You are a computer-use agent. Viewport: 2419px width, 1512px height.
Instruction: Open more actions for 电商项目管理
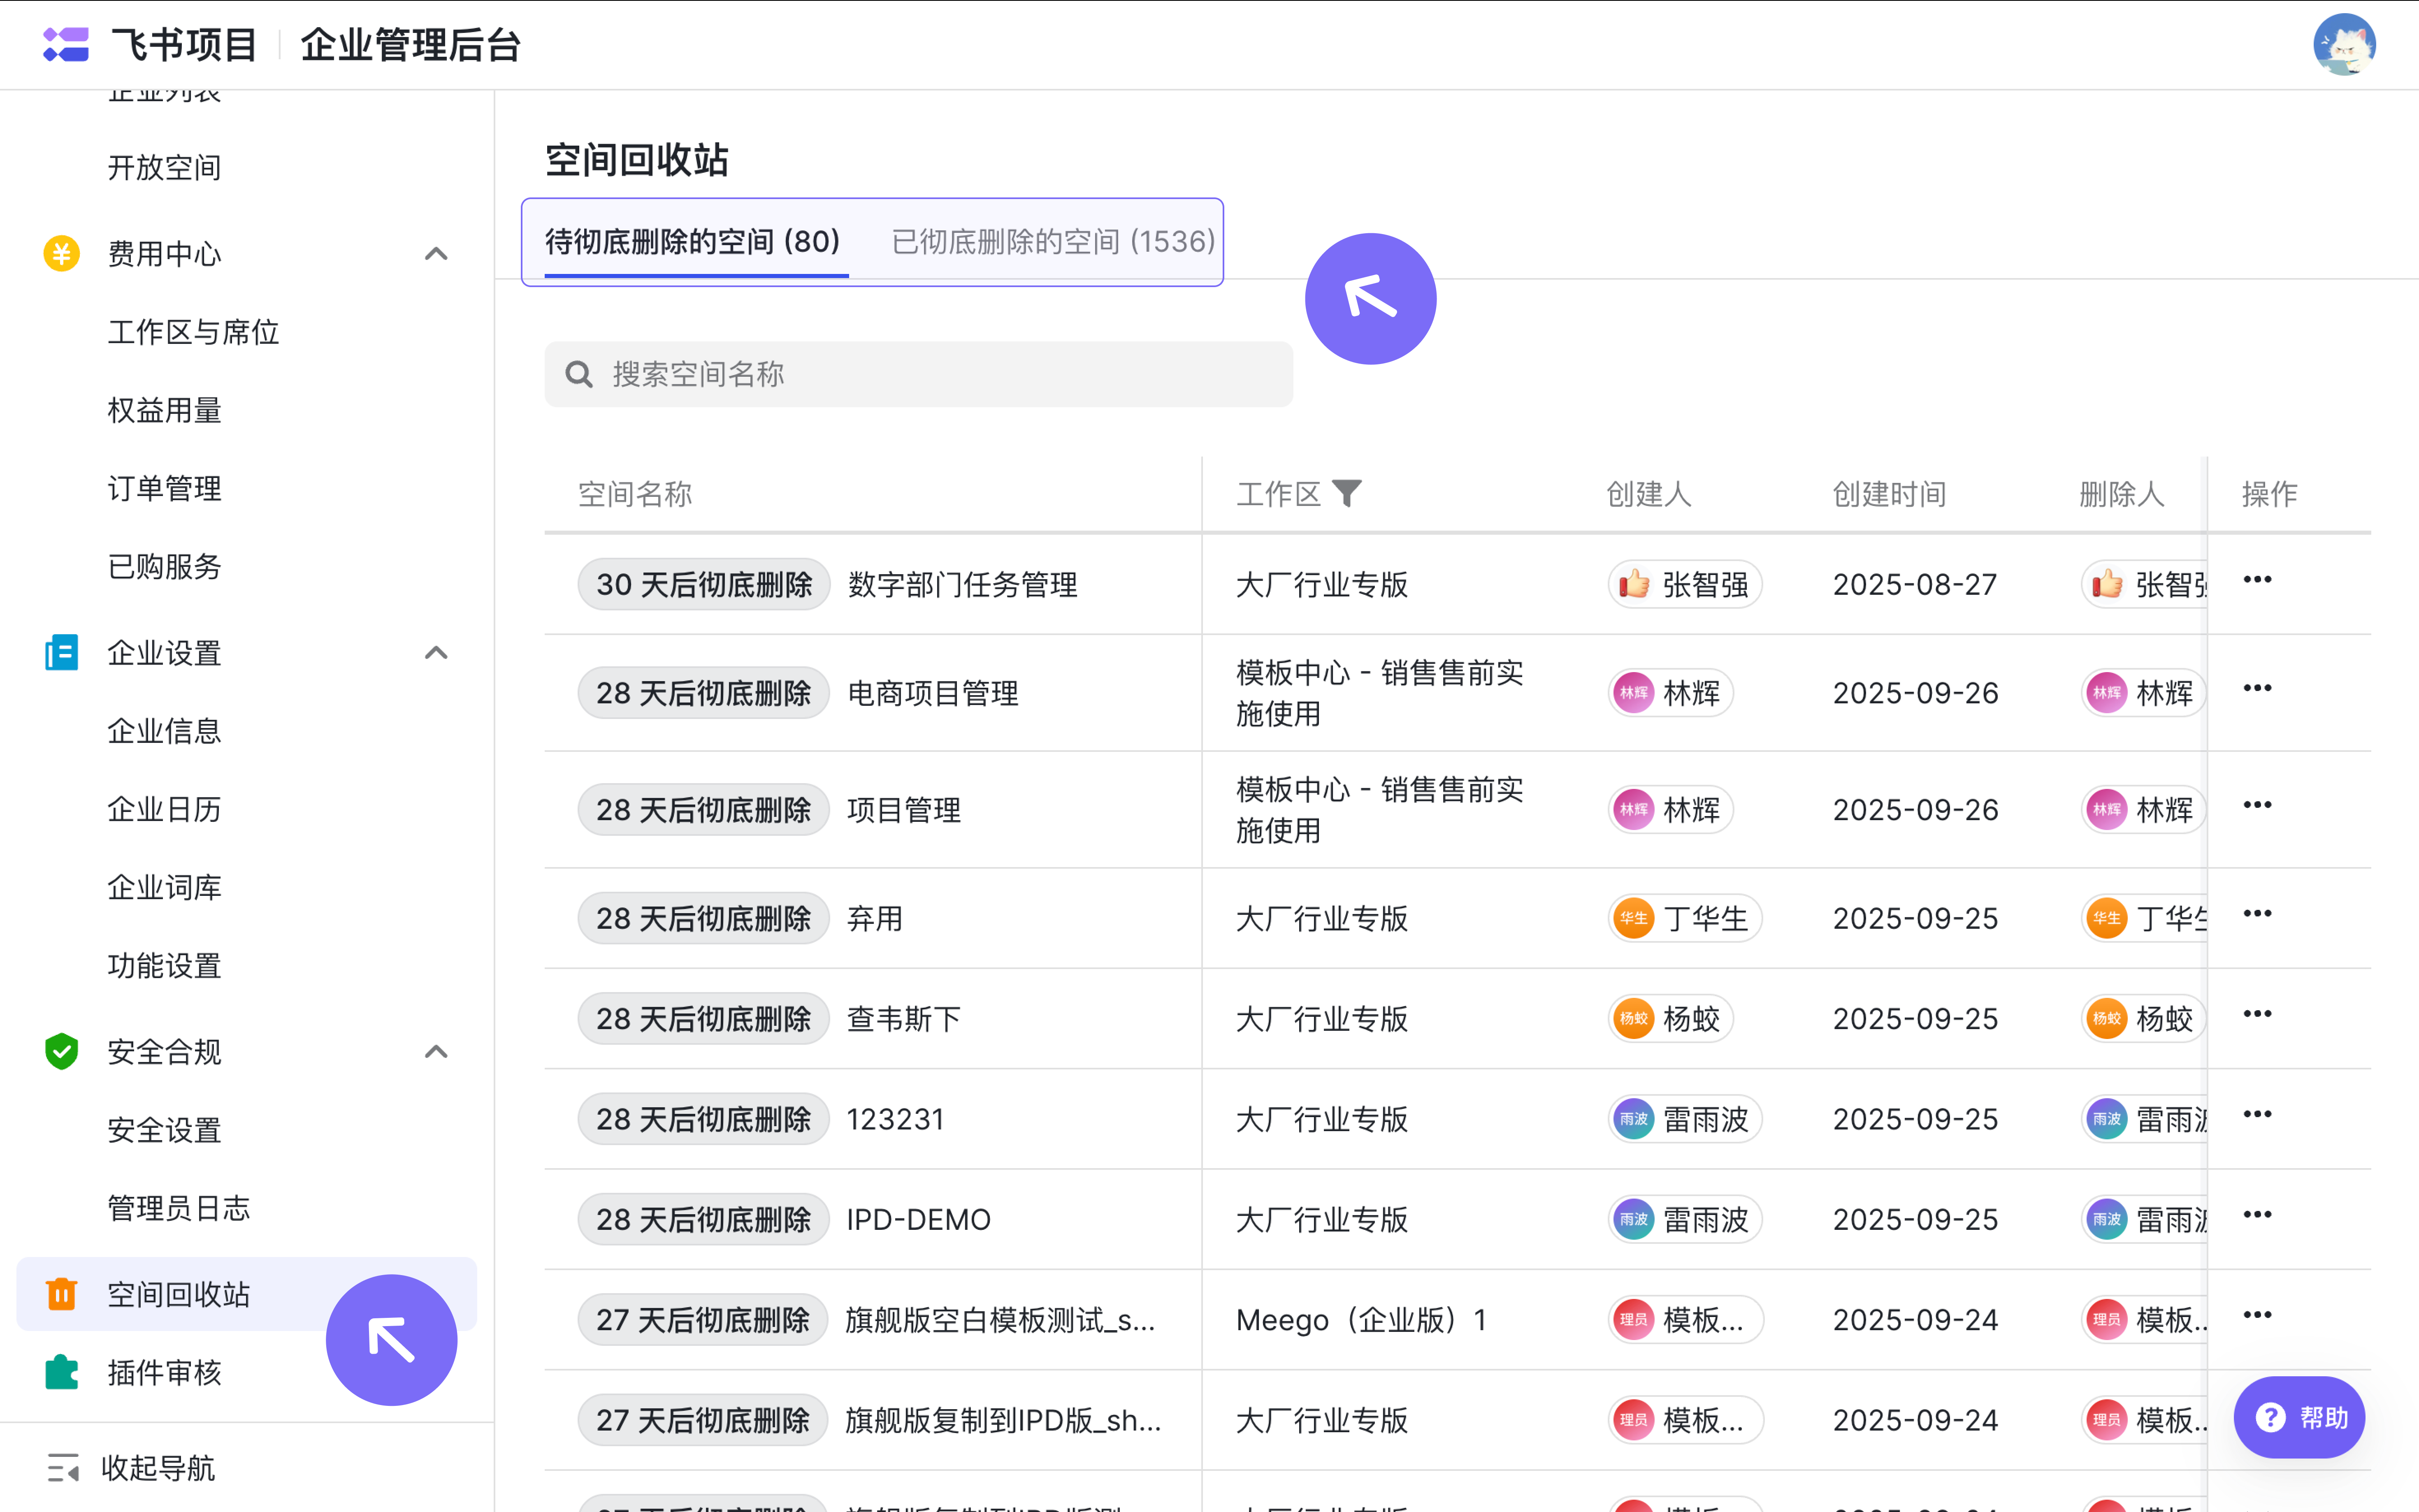(2257, 688)
